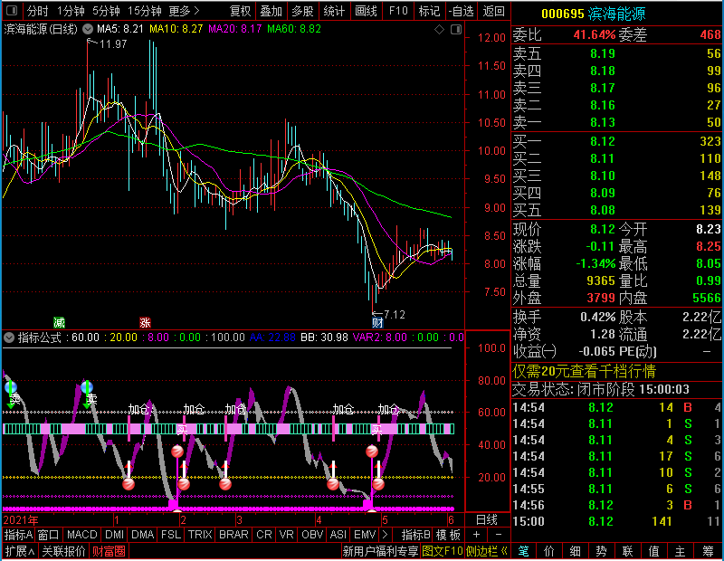Open the 画线 drawing tool
The width and height of the screenshot is (724, 561).
[366, 11]
